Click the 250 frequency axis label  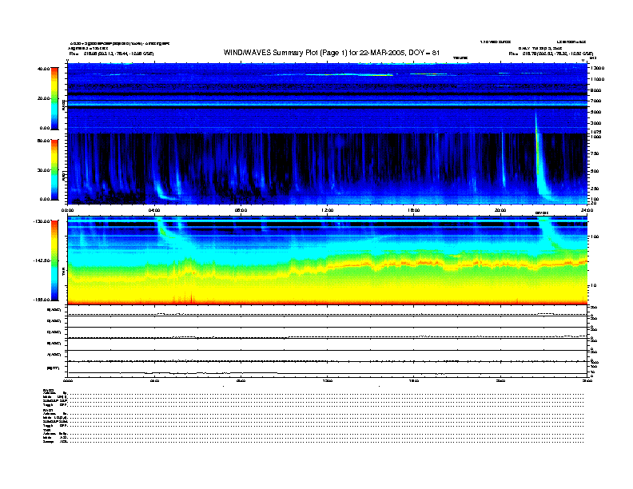pyautogui.click(x=595, y=189)
